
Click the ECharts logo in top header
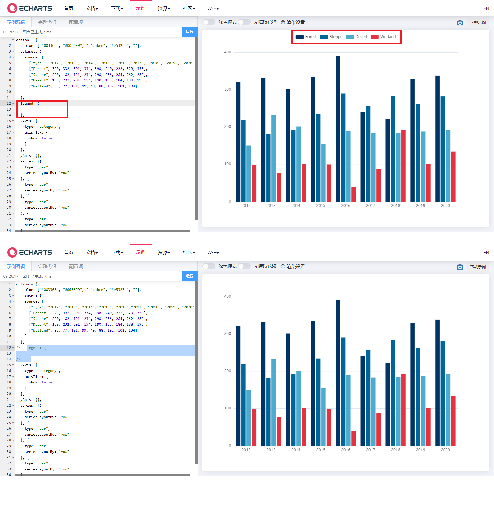tap(30, 8)
